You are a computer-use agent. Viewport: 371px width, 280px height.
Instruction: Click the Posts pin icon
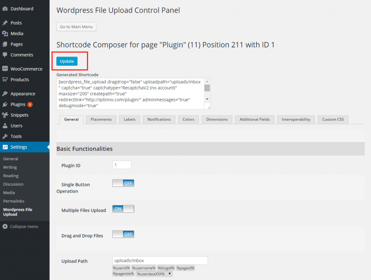click(x=5, y=22)
